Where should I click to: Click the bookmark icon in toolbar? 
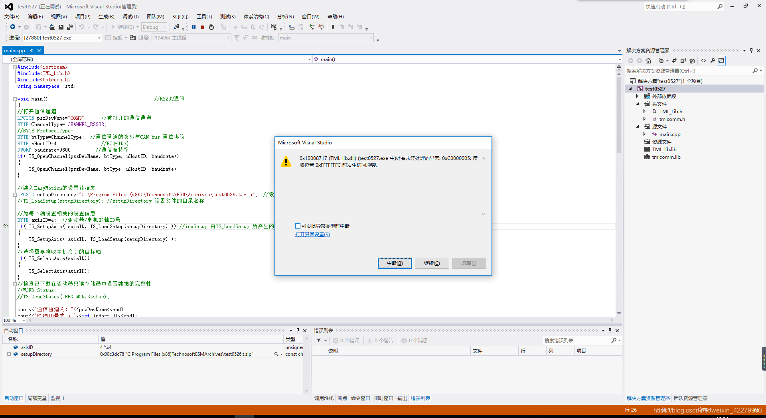click(333, 27)
